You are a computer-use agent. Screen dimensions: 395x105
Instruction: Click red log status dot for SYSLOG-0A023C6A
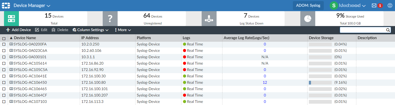click(x=184, y=51)
